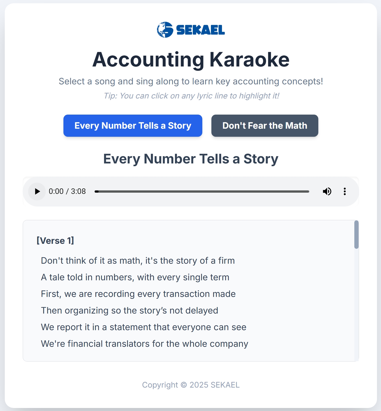Switch to Don't Fear the Math song
The image size is (381, 411).
coord(264,126)
